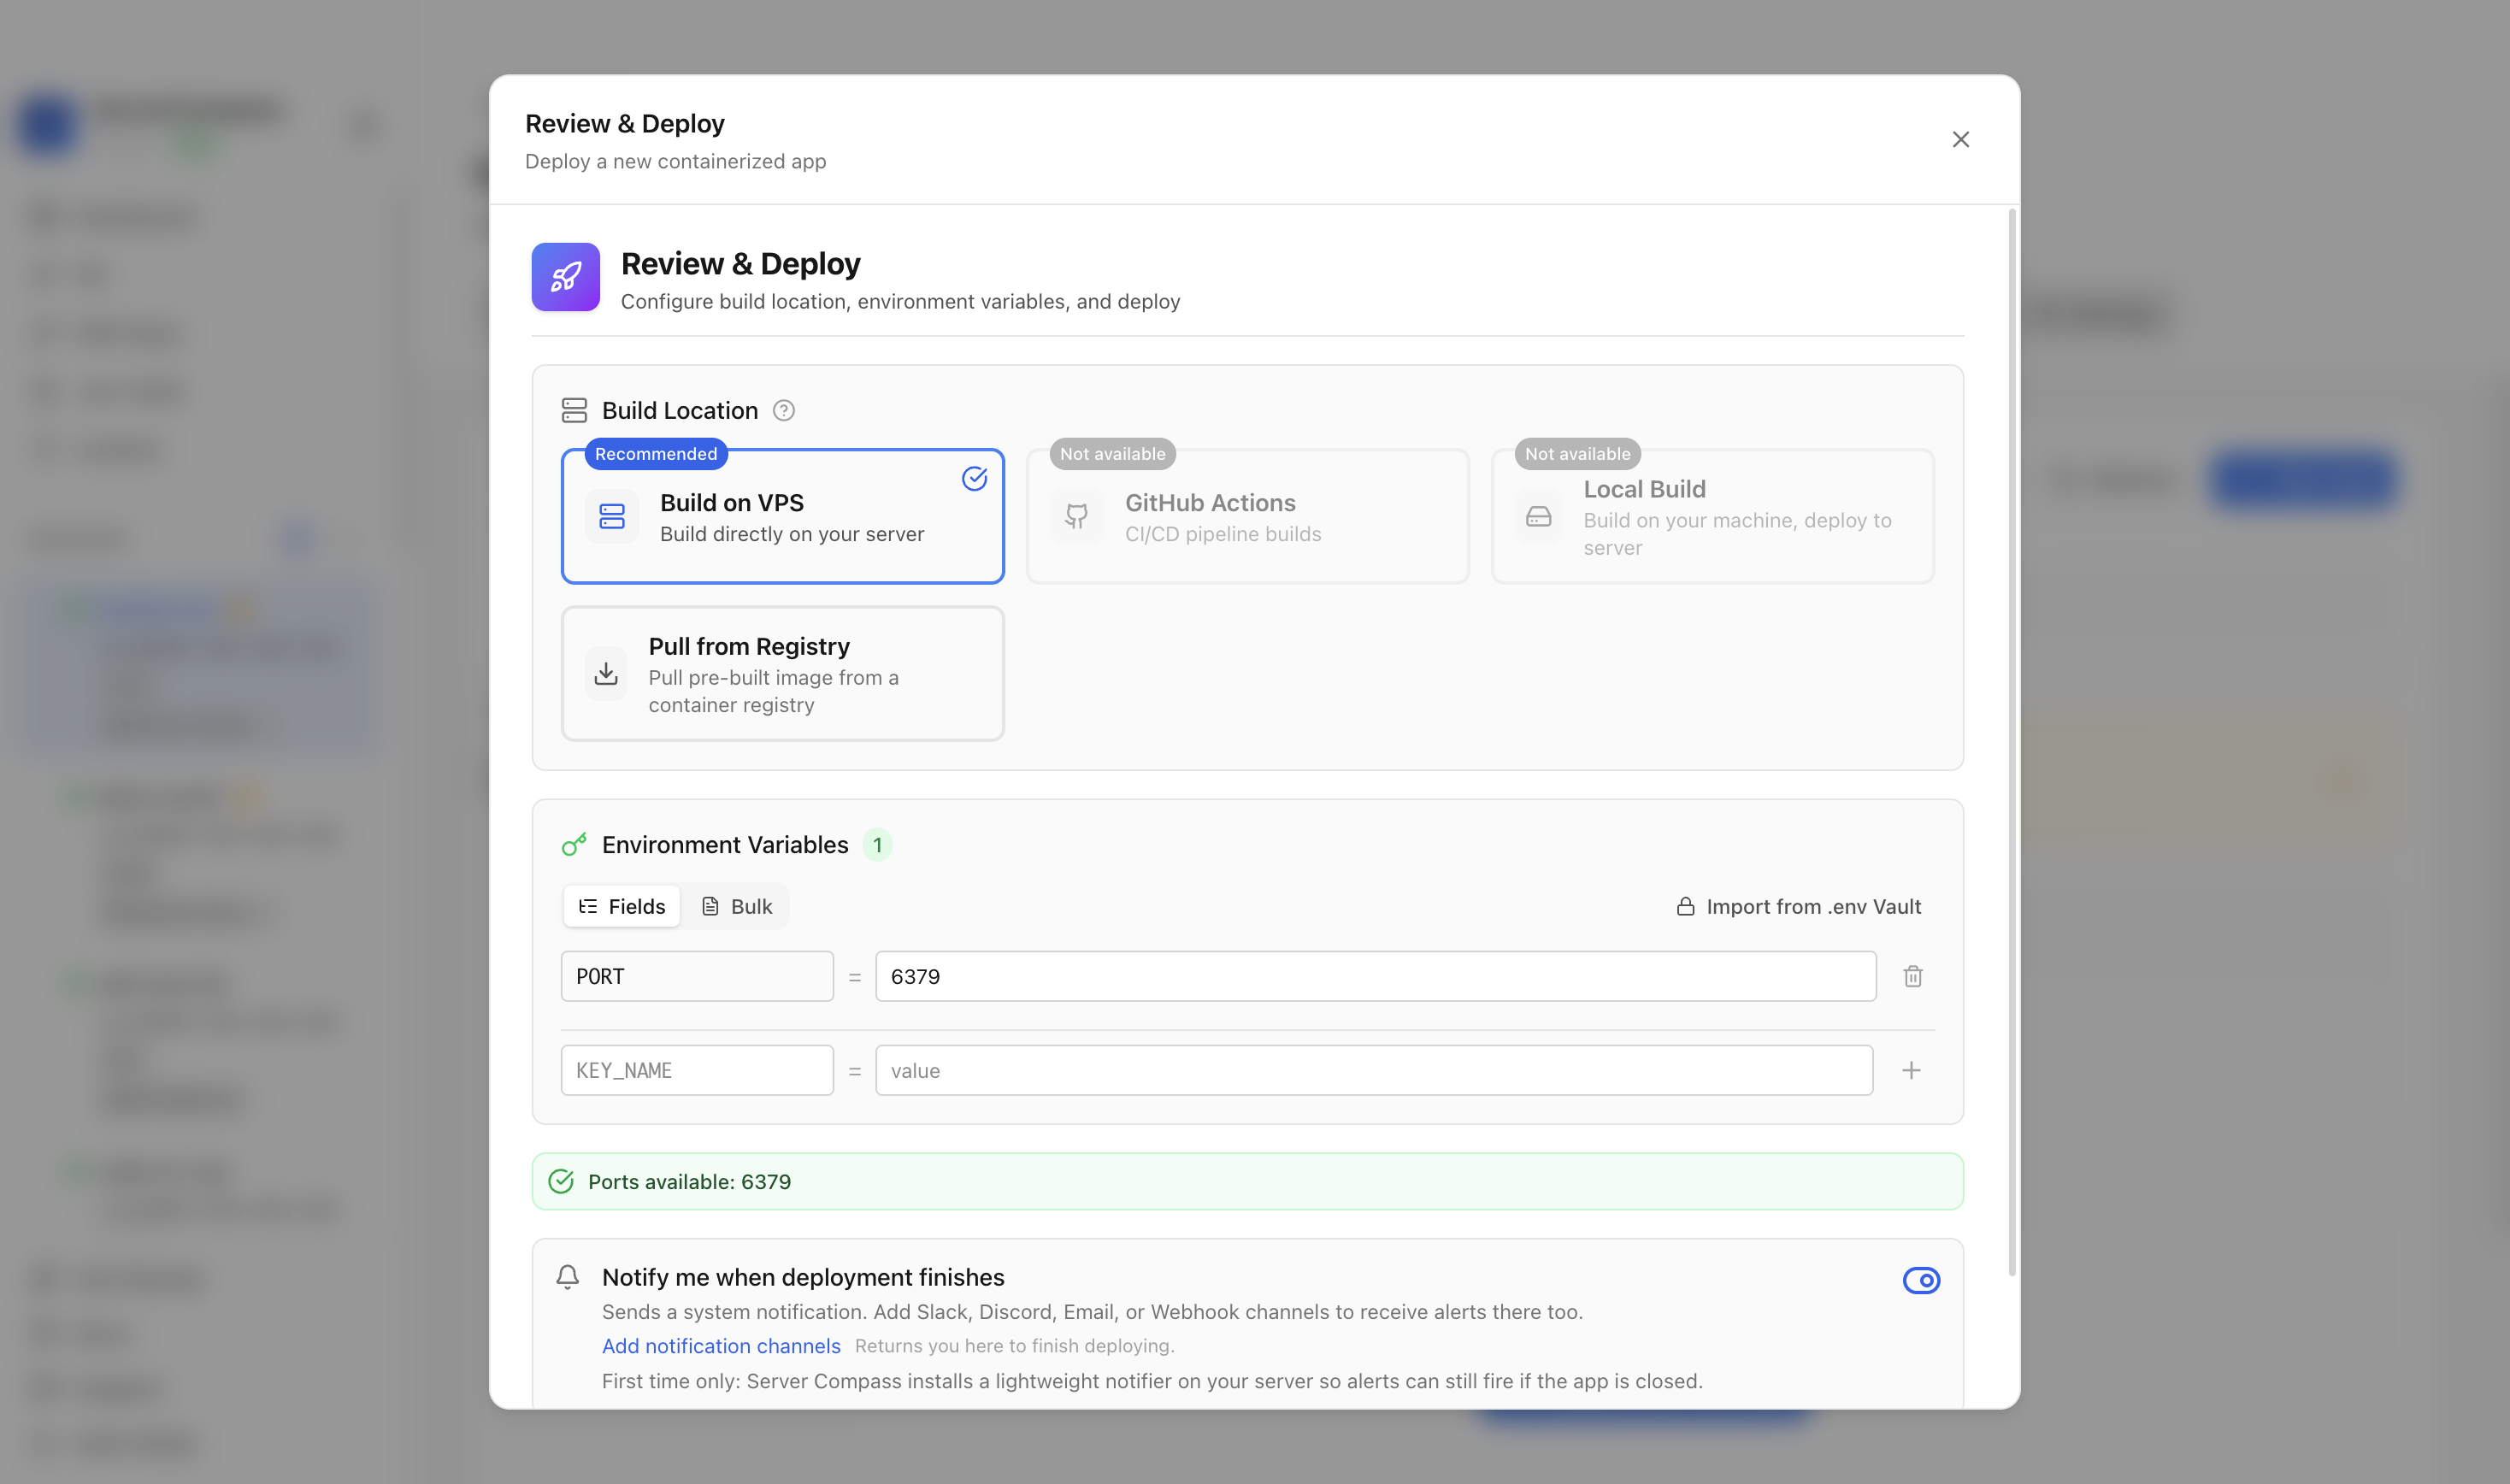Click the Local Build card

pyautogui.click(x=1712, y=516)
